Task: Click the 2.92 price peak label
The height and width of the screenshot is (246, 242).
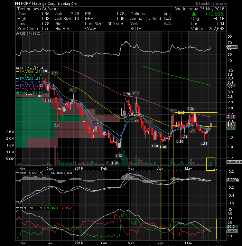Action: pyautogui.click(x=73, y=90)
